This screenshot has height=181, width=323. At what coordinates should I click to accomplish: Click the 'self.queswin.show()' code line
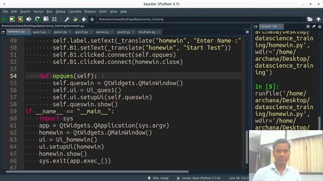coord(85,104)
